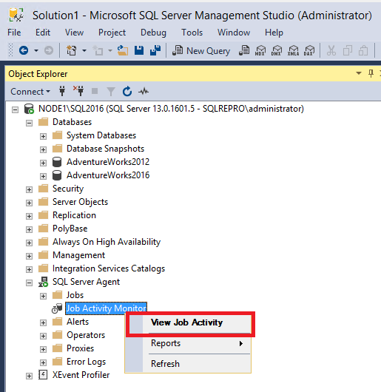Expand the PolyBase folder

tap(30, 229)
